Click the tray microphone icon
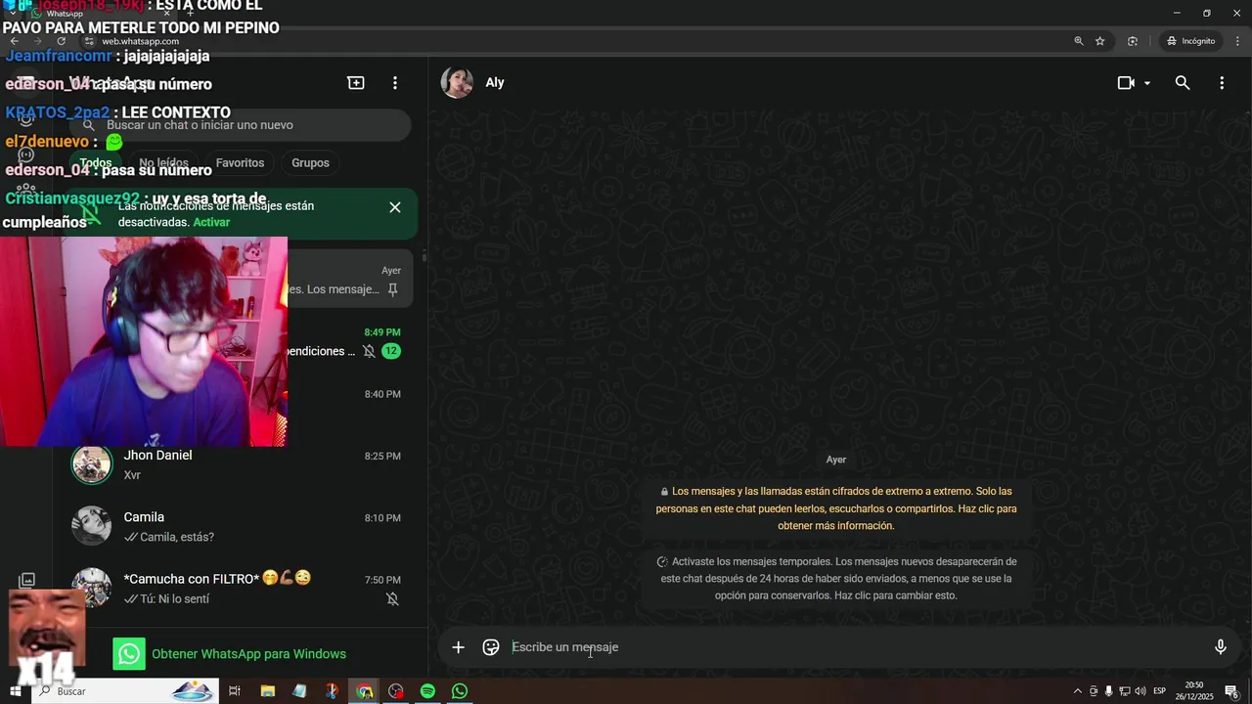The height and width of the screenshot is (704, 1252). [x=1108, y=691]
